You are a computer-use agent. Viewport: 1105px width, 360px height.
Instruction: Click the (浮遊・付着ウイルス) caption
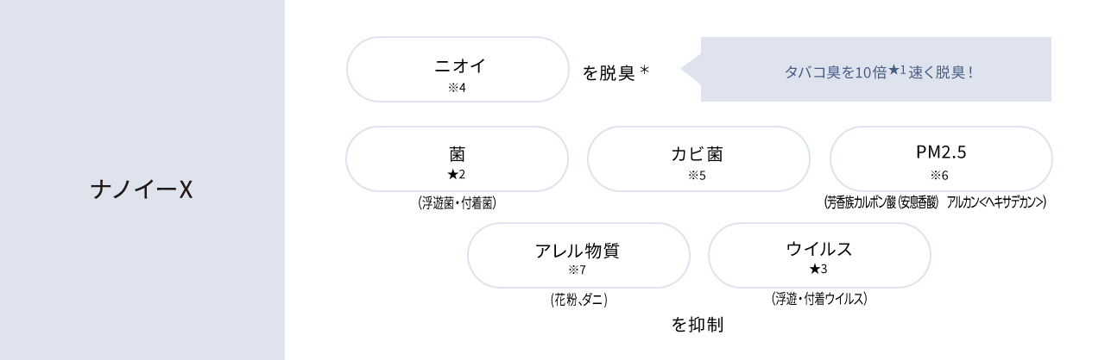pos(818,299)
